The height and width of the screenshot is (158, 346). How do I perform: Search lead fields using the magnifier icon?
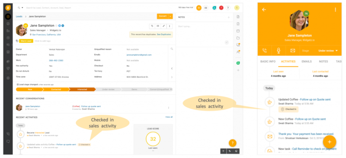tap(172, 49)
